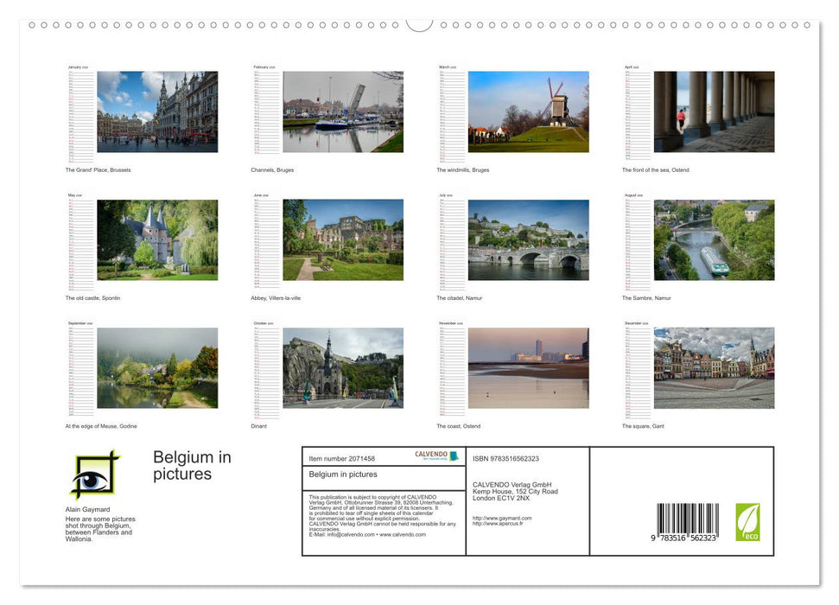
Task: Click the CALVENDO publisher logo
Action: pyautogui.click(x=431, y=454)
